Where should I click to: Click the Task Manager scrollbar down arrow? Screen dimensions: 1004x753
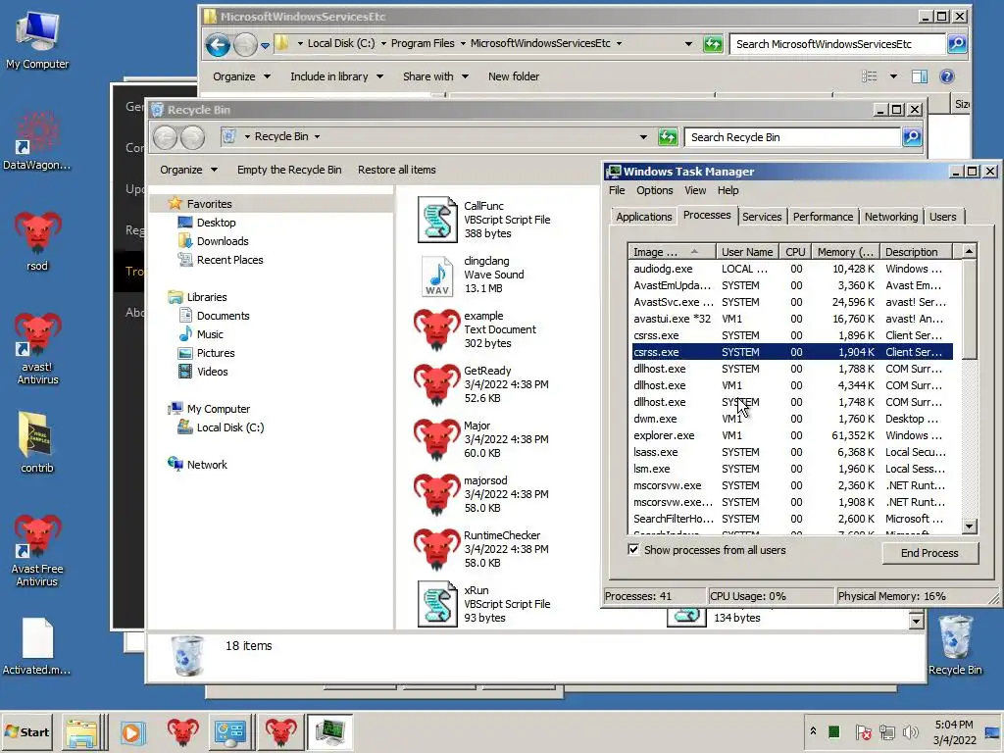pos(969,527)
